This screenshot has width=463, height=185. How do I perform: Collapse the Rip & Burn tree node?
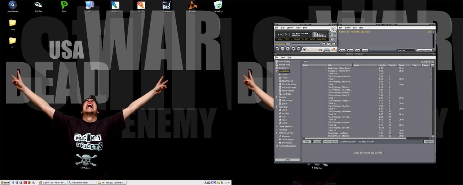[x=277, y=107]
